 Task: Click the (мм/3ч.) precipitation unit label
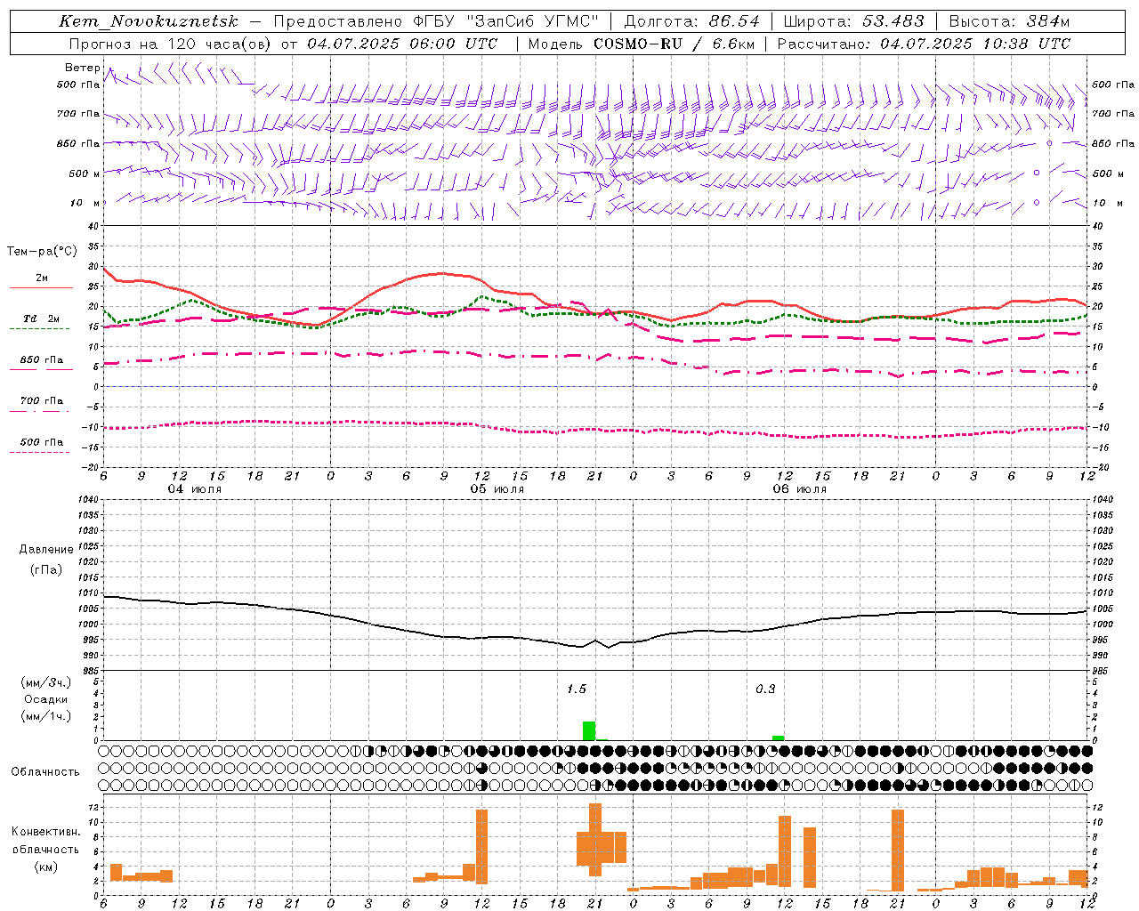[x=46, y=682]
